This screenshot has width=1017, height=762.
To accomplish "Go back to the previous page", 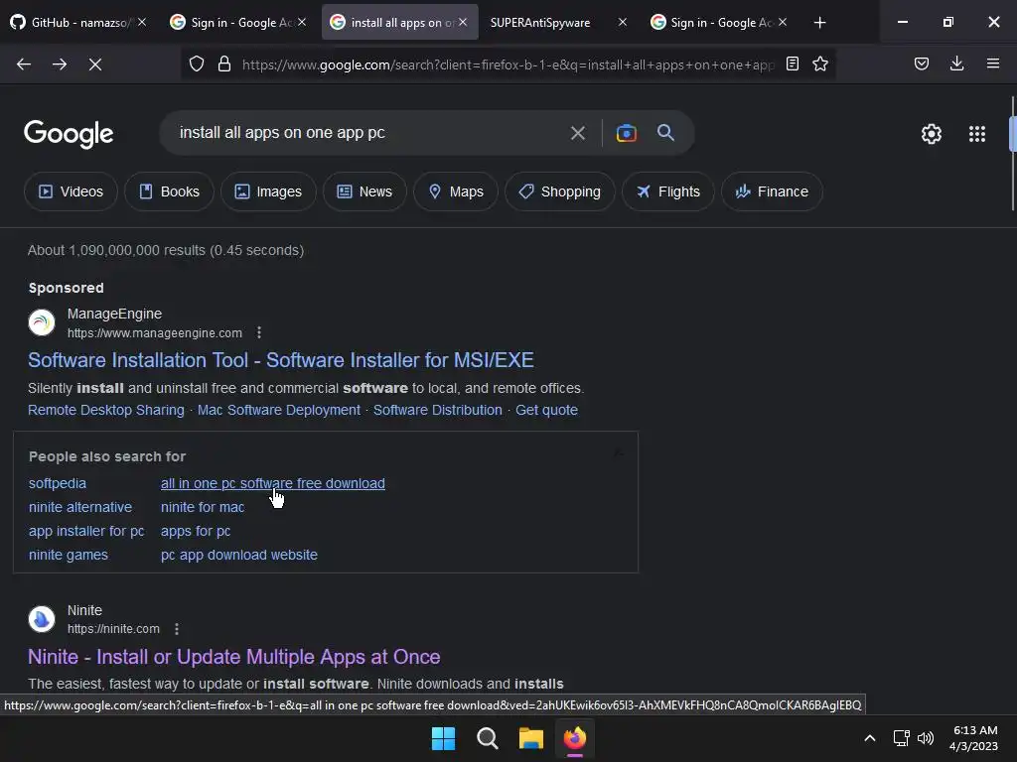I will click(x=24, y=64).
